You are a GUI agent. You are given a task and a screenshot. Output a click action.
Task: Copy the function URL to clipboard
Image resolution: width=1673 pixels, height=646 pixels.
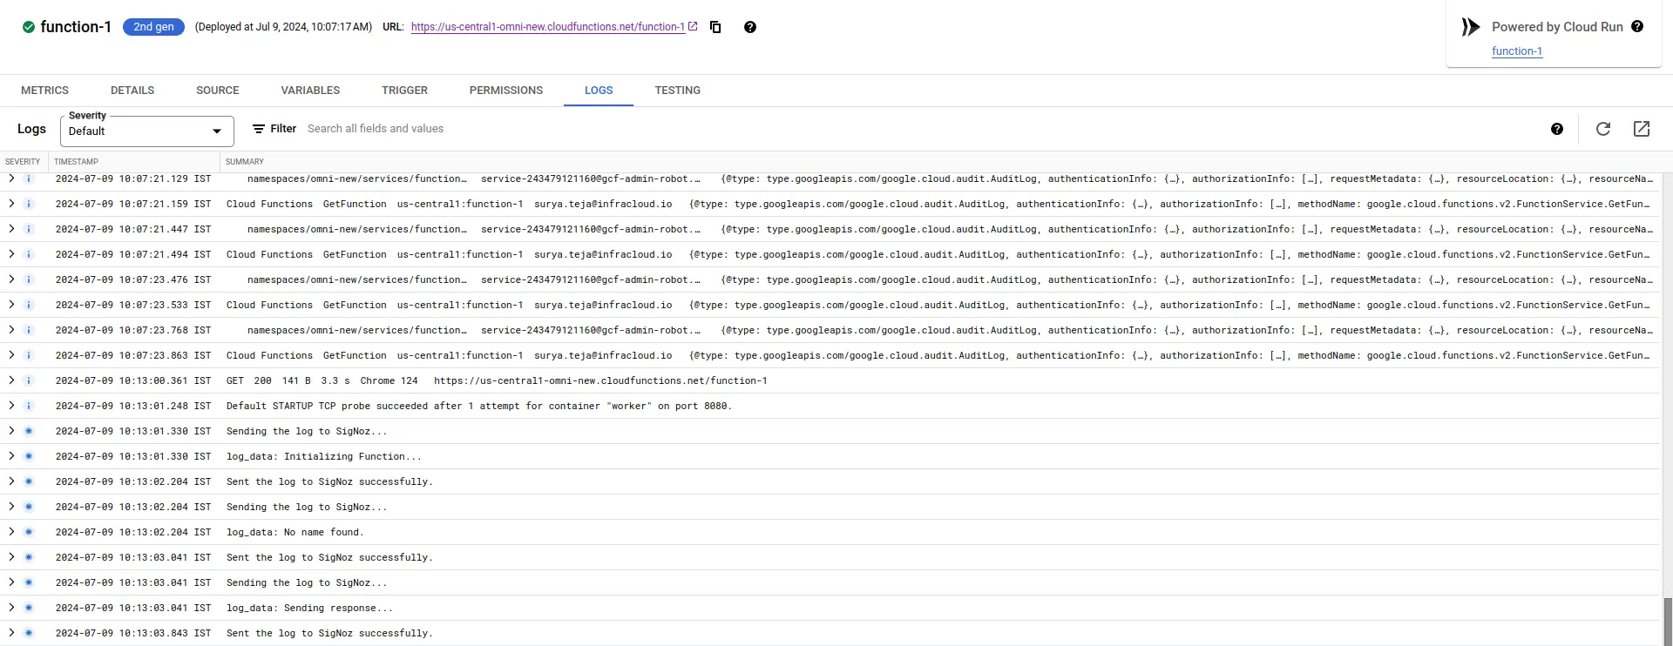pos(715,27)
